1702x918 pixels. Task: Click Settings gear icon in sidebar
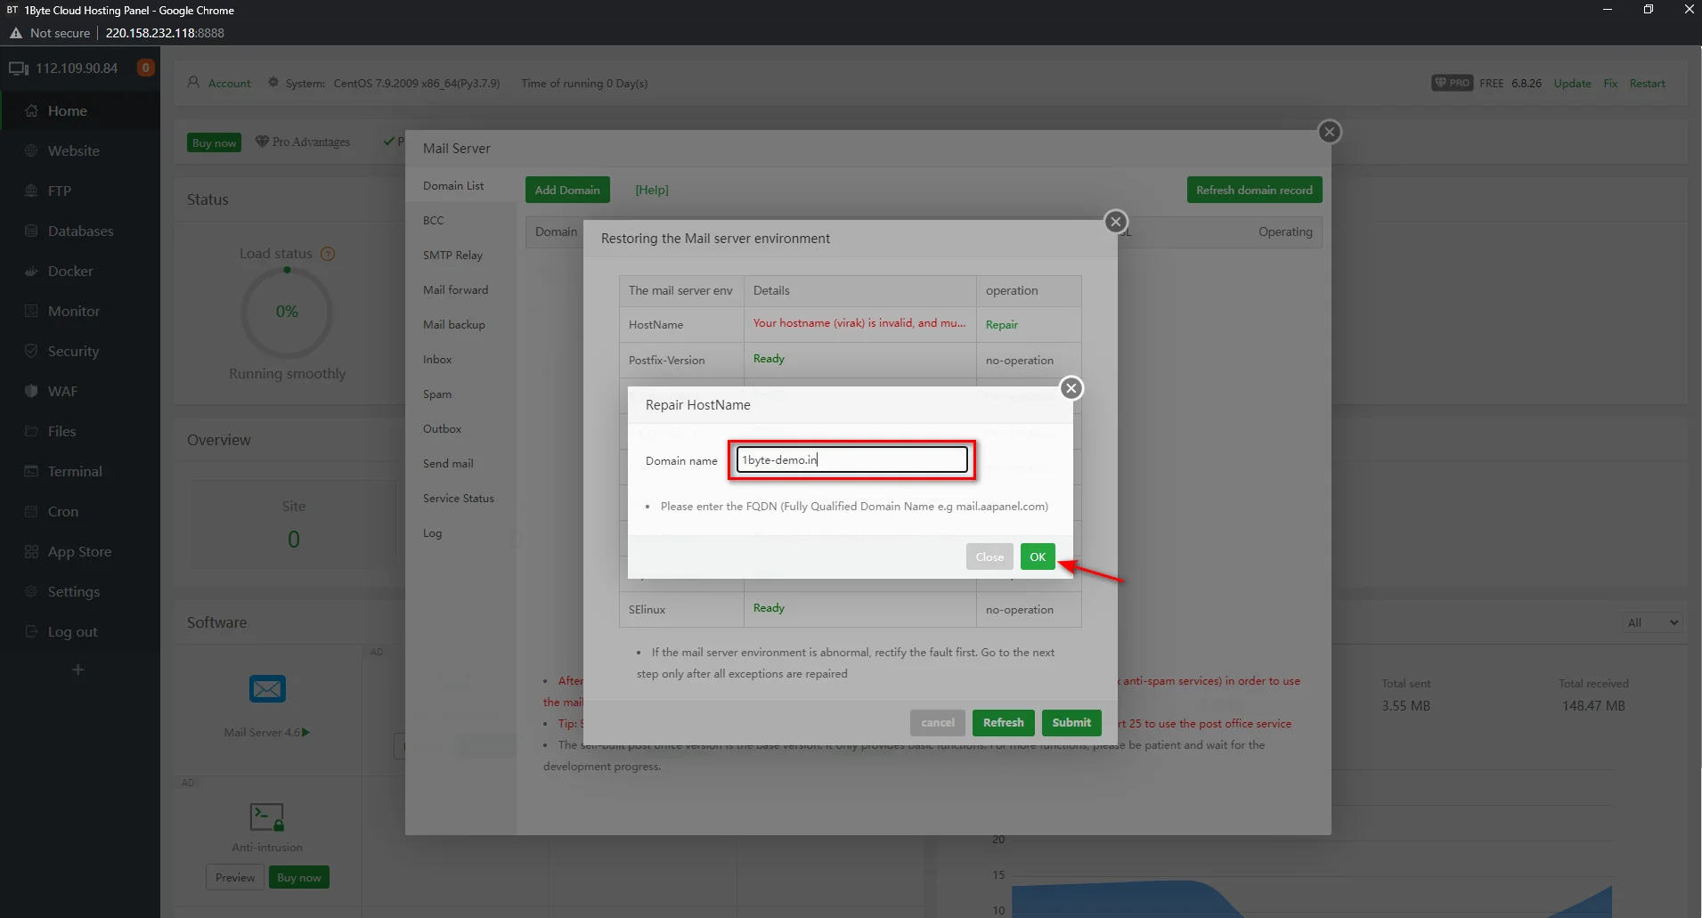(31, 591)
